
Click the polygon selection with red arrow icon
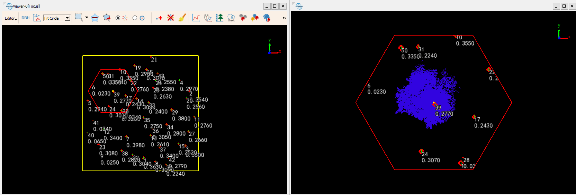(107, 18)
